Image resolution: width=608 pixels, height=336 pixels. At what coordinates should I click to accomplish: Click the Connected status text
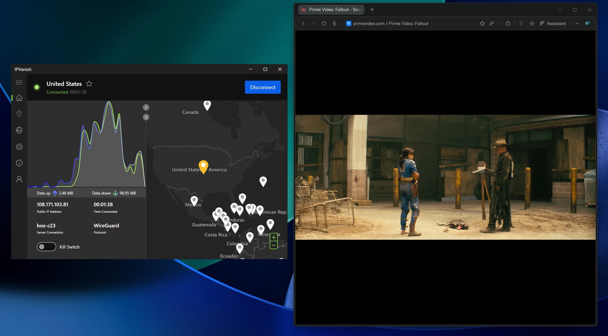(57, 92)
